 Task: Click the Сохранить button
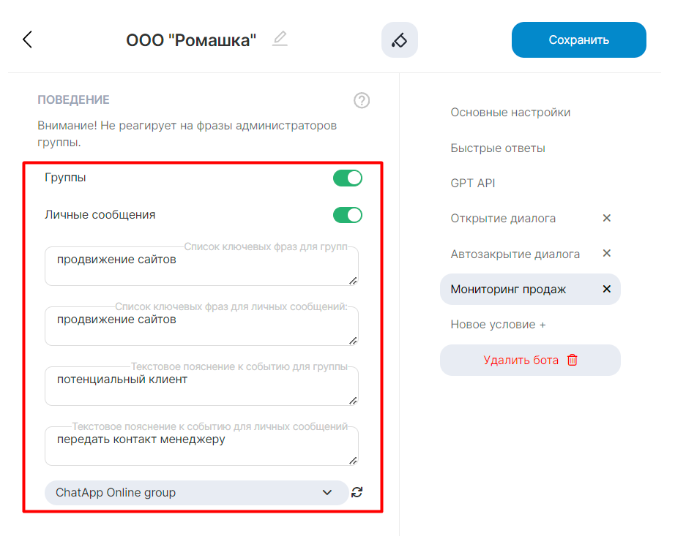578,39
